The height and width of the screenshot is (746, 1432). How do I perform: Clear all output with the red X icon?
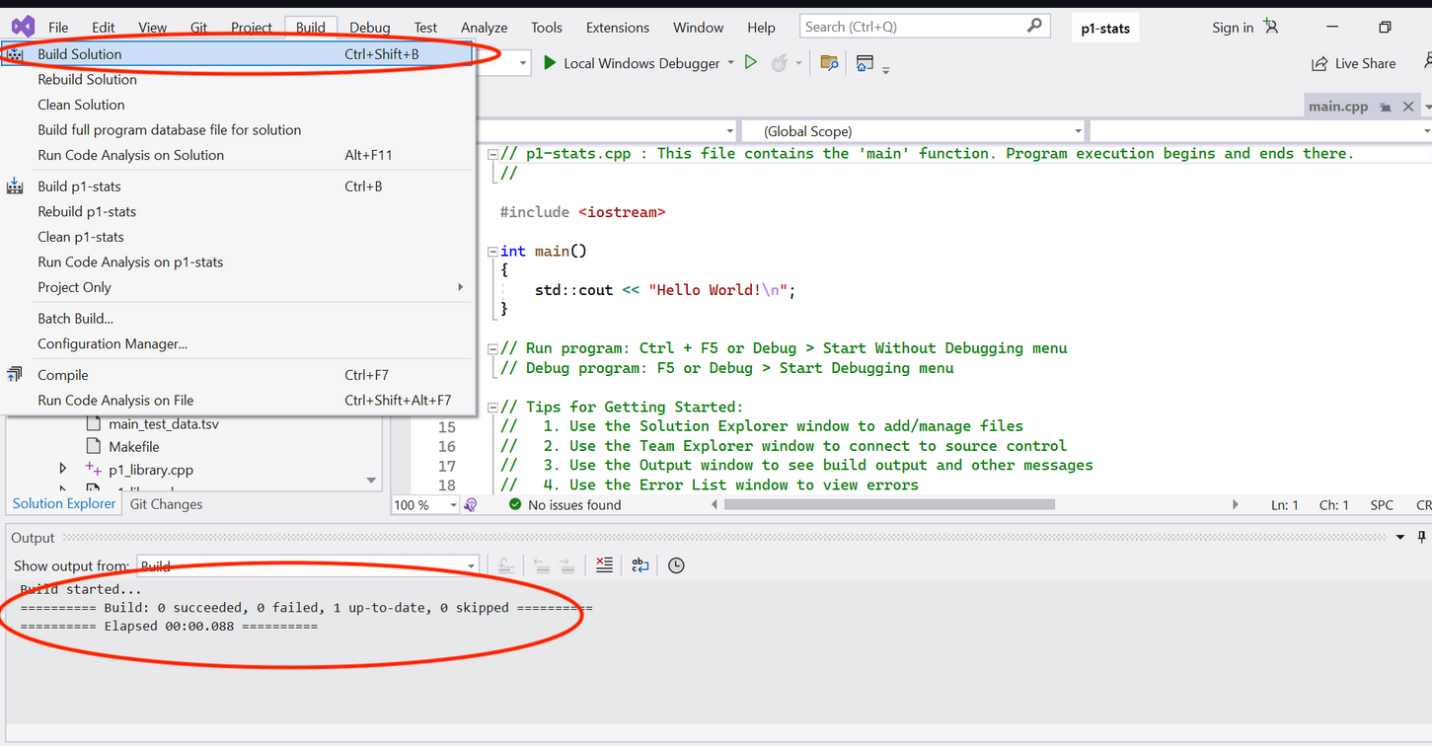(604, 565)
